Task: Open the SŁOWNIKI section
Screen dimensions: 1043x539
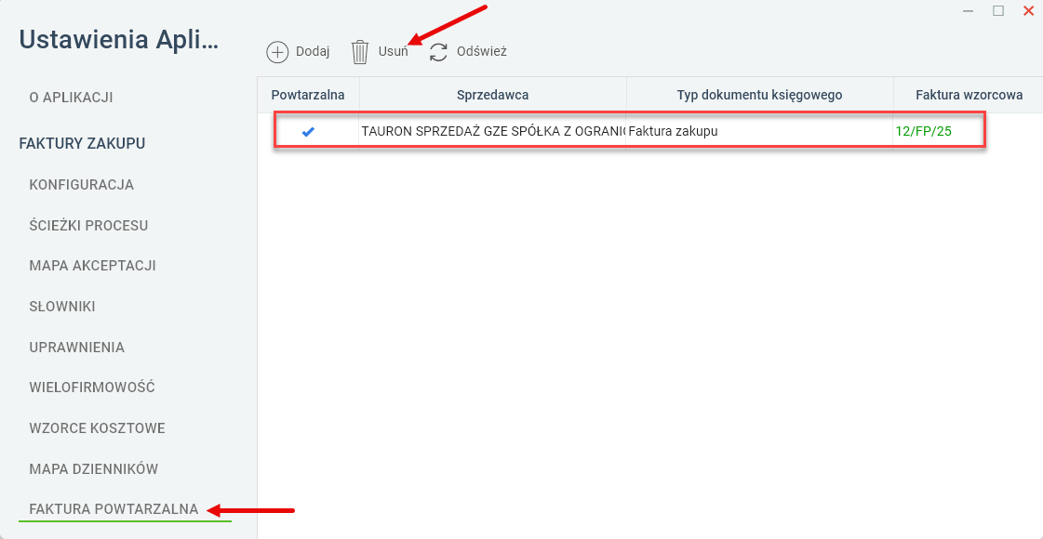Action: point(62,307)
